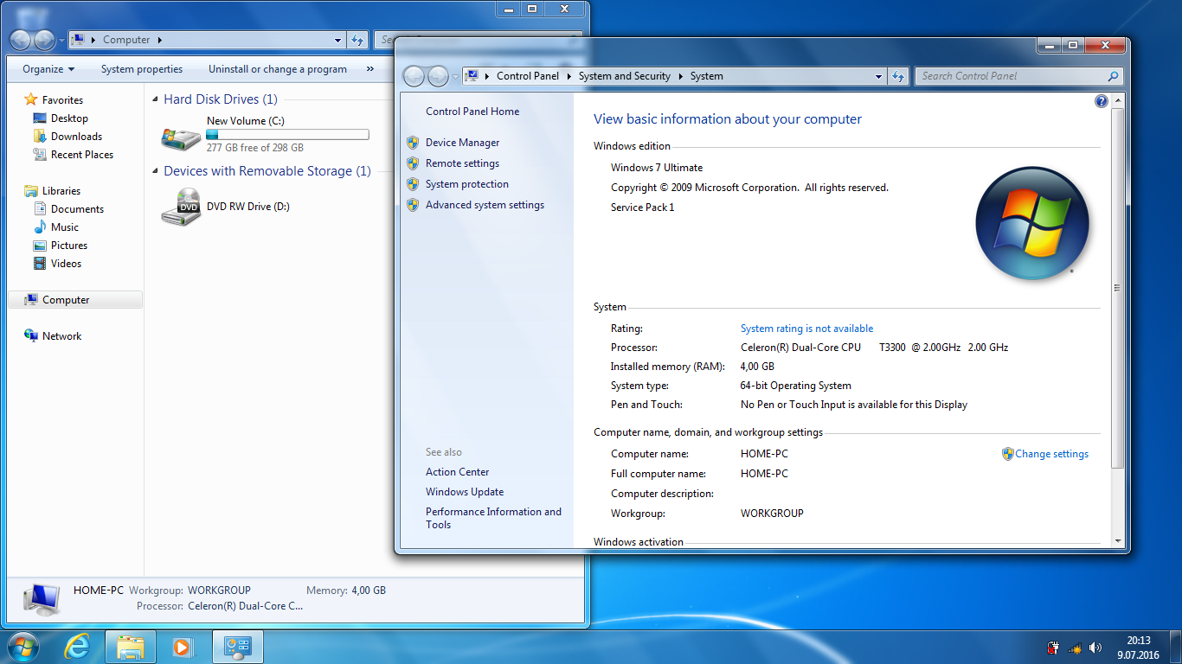The image size is (1182, 664).
Task: Click Uninstall or change a program
Action: click(x=278, y=69)
